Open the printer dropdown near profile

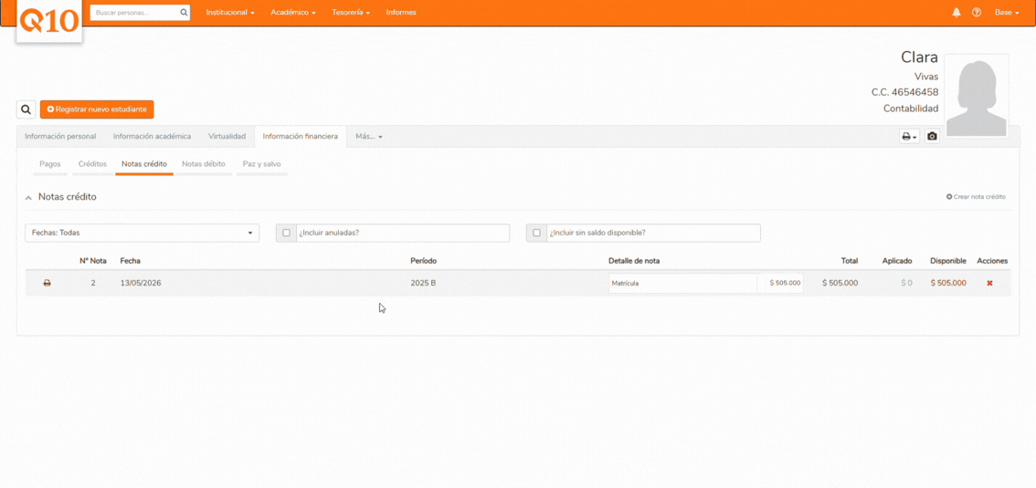[x=909, y=137]
